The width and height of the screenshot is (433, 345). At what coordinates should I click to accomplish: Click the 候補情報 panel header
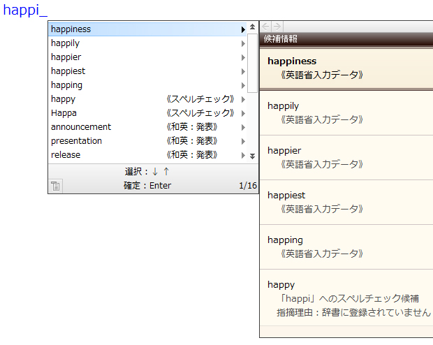[346, 39]
